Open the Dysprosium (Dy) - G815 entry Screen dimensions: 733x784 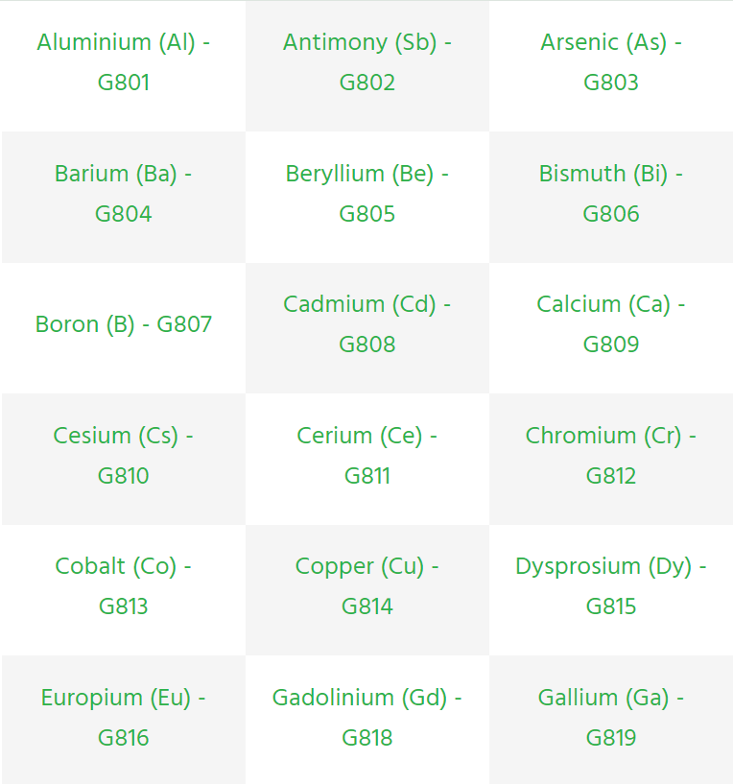(611, 586)
